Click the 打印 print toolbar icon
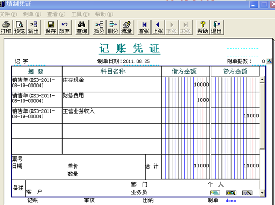Image resolution: width=275 pixels, height=205 pixels. click(x=6, y=27)
